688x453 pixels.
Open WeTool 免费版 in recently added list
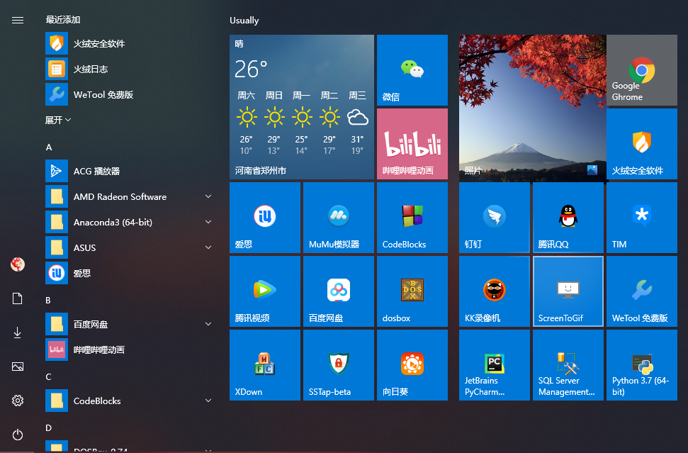click(x=131, y=94)
